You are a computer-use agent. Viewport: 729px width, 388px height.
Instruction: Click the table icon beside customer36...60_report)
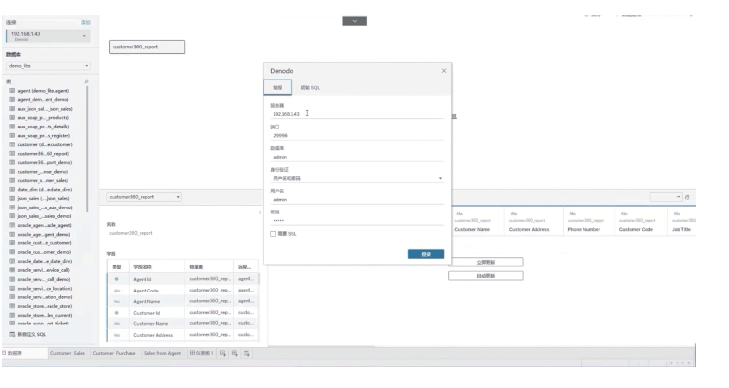coord(12,153)
